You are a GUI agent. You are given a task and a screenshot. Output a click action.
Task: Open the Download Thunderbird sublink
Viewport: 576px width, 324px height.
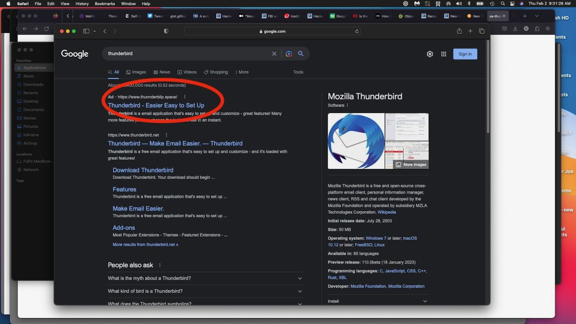tap(143, 170)
